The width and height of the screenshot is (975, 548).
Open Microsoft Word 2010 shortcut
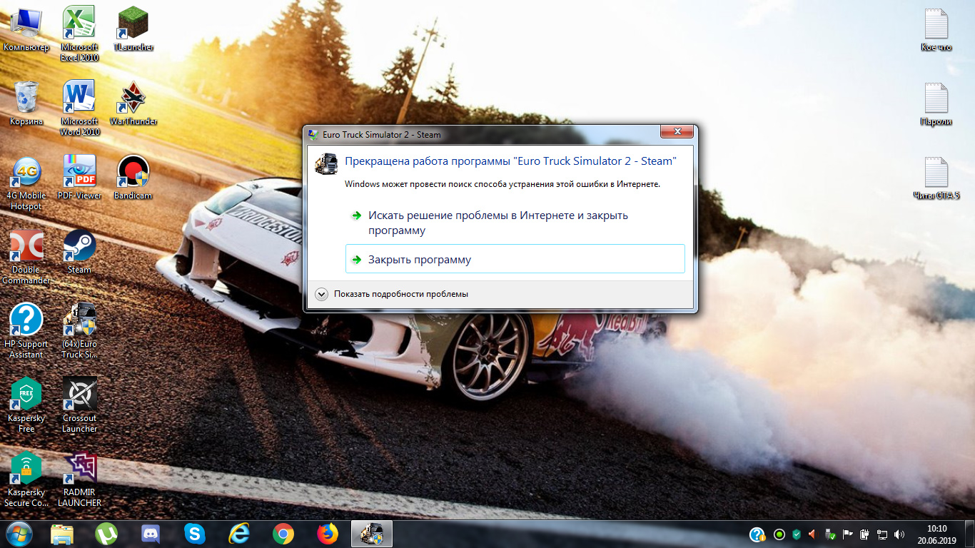click(79, 108)
